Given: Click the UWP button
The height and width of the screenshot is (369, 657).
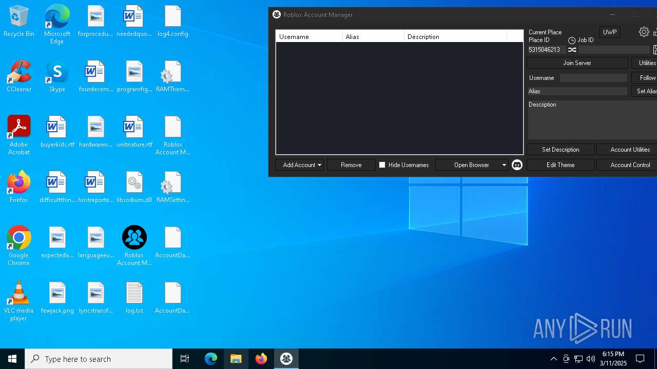Looking at the screenshot, I should (x=610, y=32).
